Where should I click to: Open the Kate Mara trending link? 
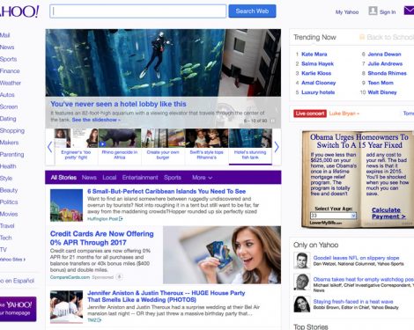point(314,55)
